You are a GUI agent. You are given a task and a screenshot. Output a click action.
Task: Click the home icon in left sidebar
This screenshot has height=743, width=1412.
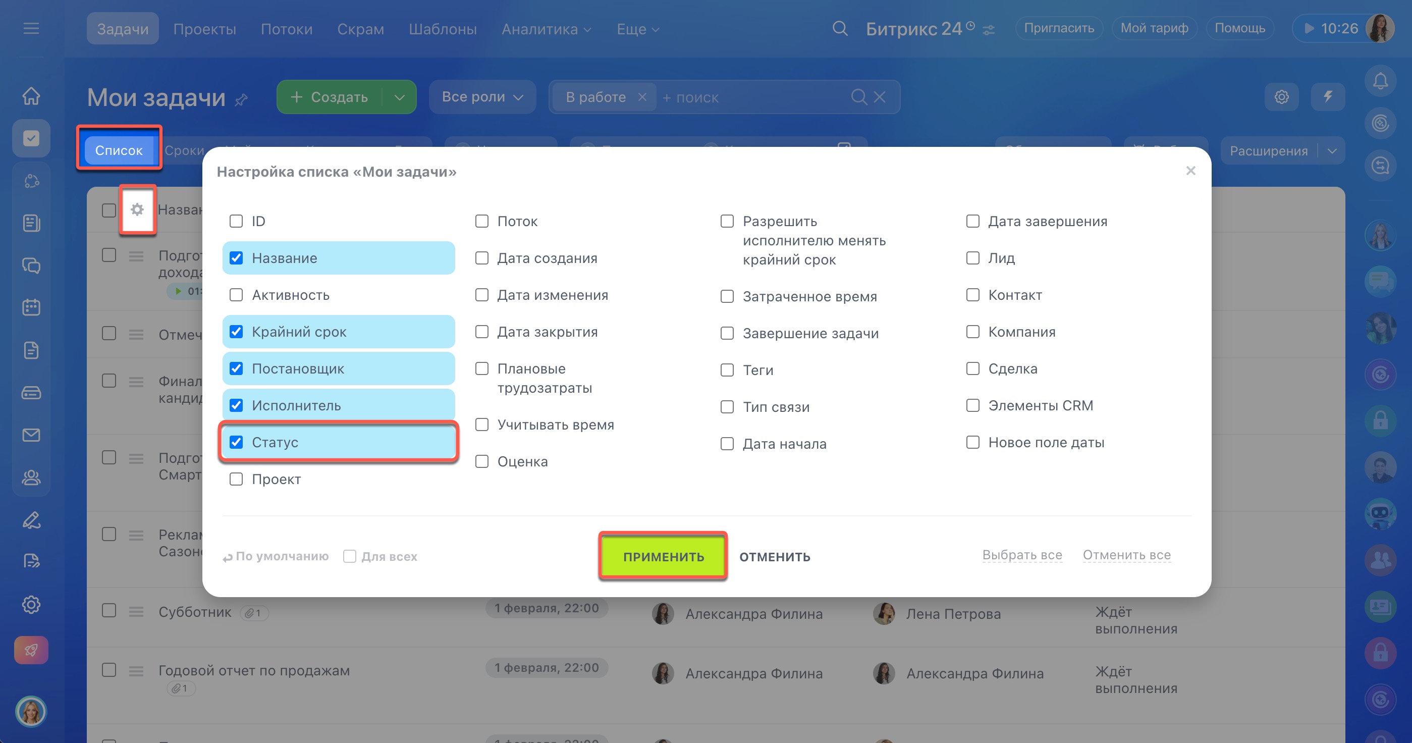pos(31,96)
